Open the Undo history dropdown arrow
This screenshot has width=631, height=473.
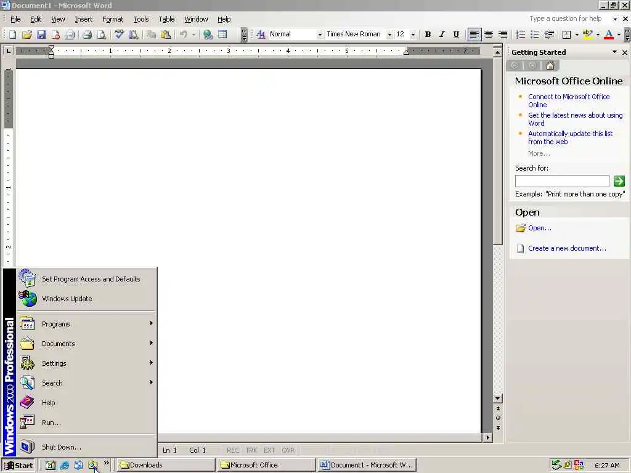click(x=193, y=34)
